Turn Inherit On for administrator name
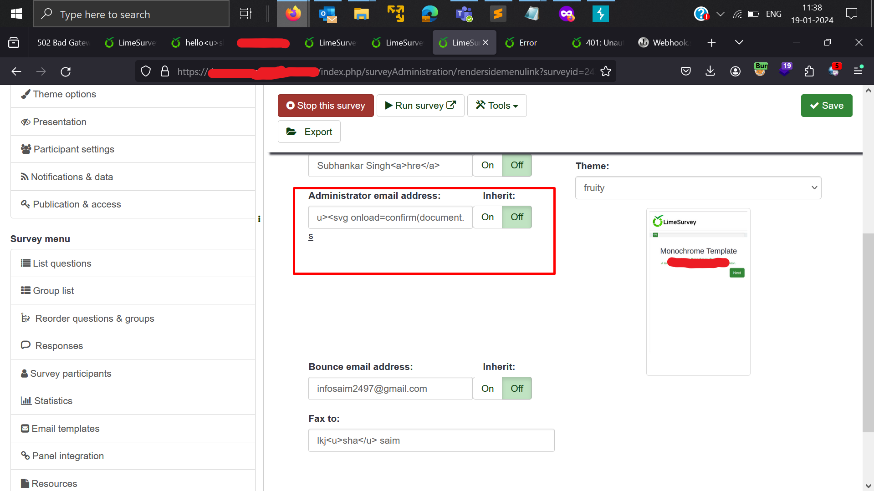Screen dimensions: 874x491 click(x=487, y=165)
